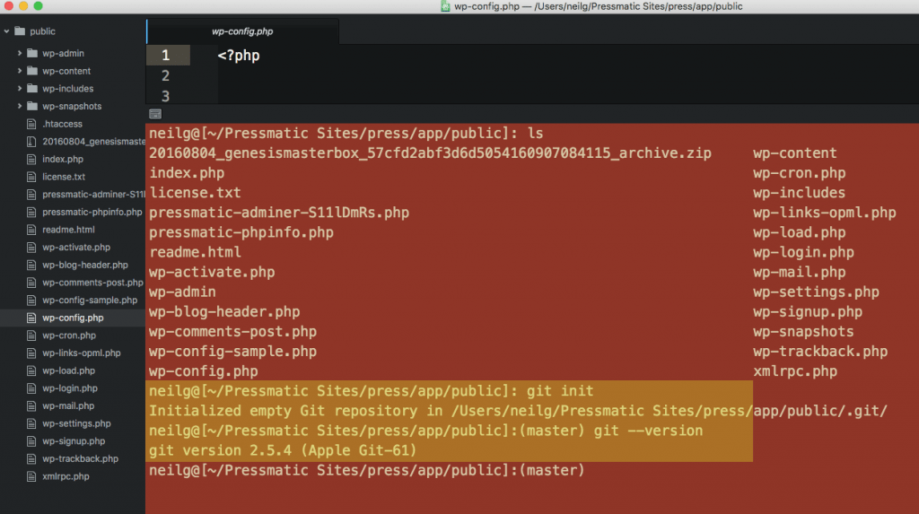Click the pressmatic-adminer file icon
This screenshot has width=919, height=514.
31,194
